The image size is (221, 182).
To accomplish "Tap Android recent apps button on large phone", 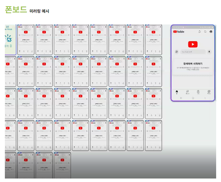I will coord(181,98).
